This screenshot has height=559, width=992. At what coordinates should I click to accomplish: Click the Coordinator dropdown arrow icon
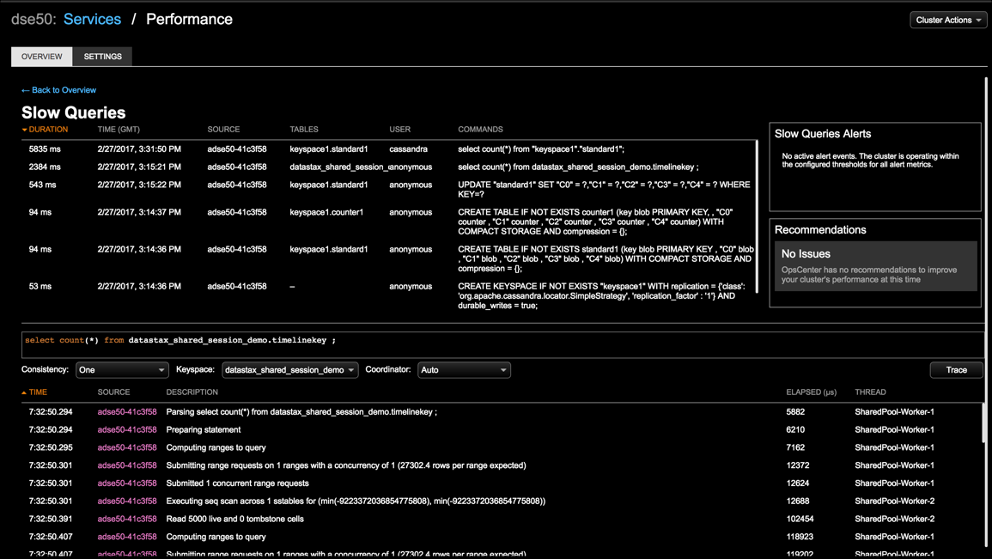[x=502, y=370]
